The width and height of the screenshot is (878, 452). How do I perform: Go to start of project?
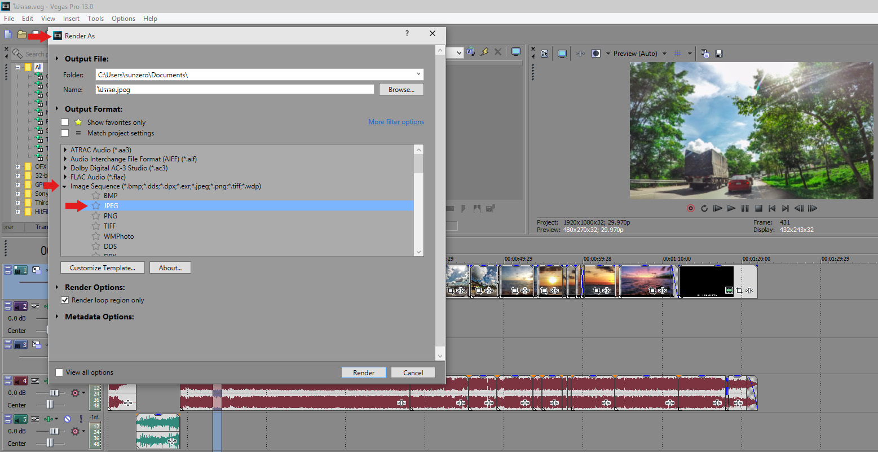coord(772,208)
